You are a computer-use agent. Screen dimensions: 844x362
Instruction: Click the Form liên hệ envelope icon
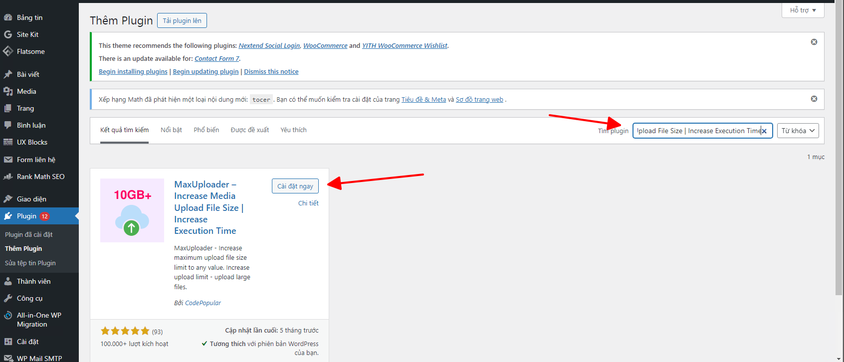click(x=8, y=160)
